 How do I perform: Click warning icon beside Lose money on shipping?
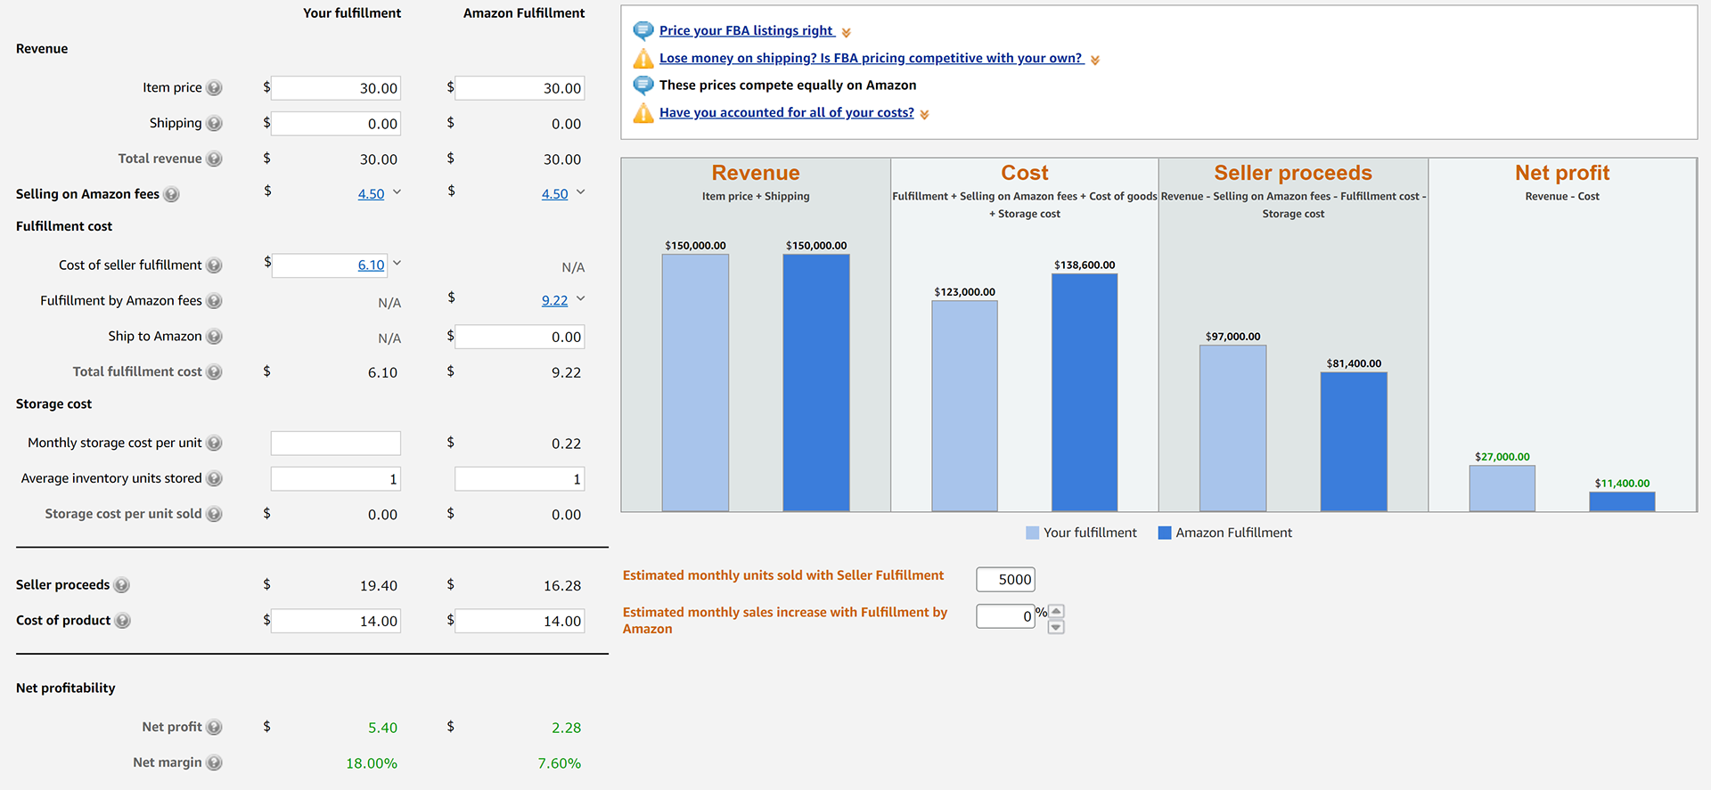[643, 59]
